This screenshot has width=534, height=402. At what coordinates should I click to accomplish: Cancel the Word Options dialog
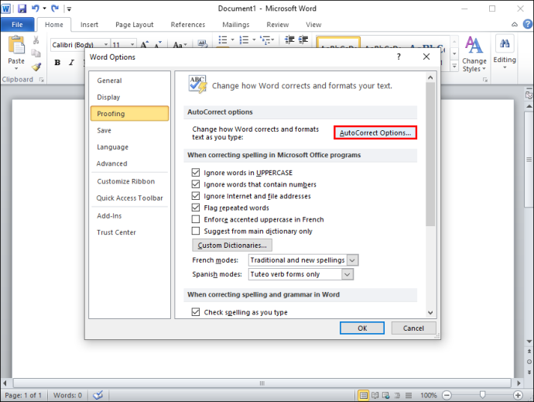point(413,328)
